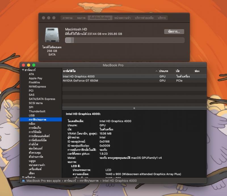227x196 pixels.
Task: Open Thunderbolt in the sidebar
Action: click(37, 111)
